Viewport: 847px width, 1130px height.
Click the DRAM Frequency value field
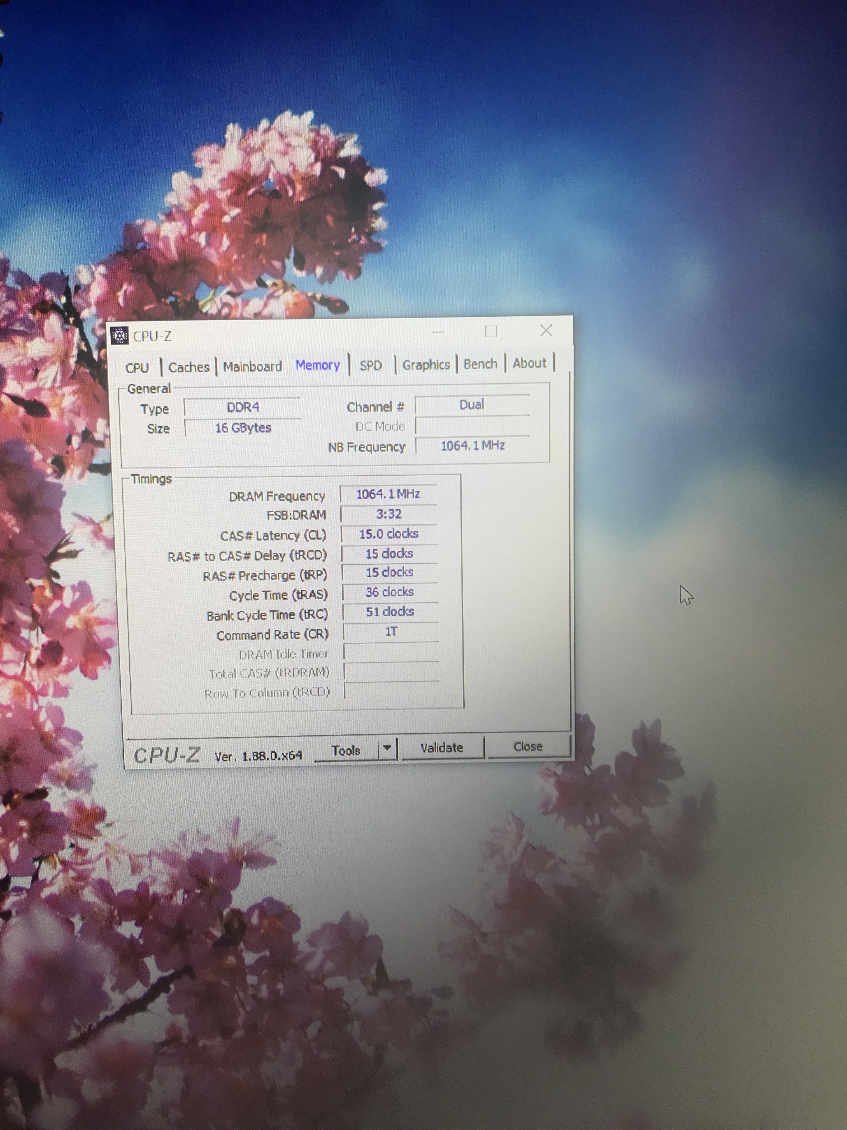388,494
